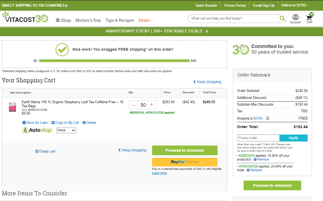This screenshot has height=201, width=323.
Task: Click the Order Total $192.44 value
Action: [301, 127]
